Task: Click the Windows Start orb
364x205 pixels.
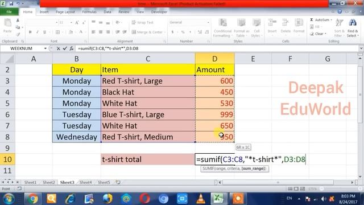Action: [x=9, y=199]
